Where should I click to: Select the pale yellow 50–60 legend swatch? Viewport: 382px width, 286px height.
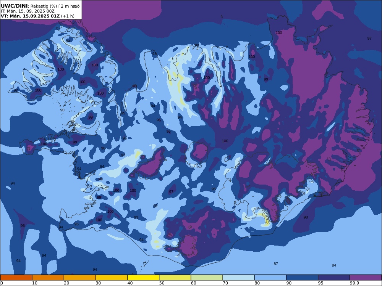tap(175, 278)
